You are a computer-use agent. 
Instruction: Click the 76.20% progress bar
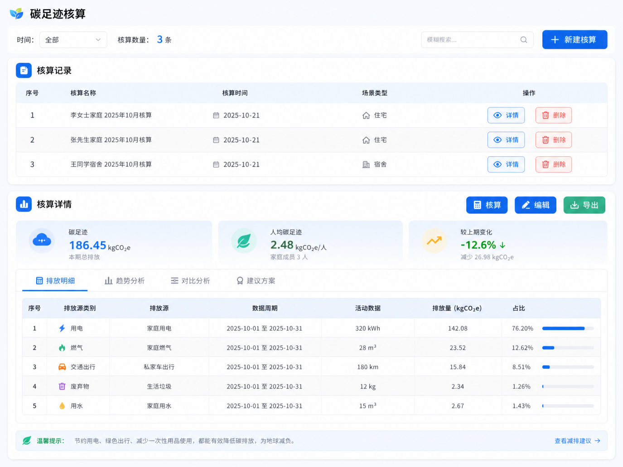(x=568, y=328)
